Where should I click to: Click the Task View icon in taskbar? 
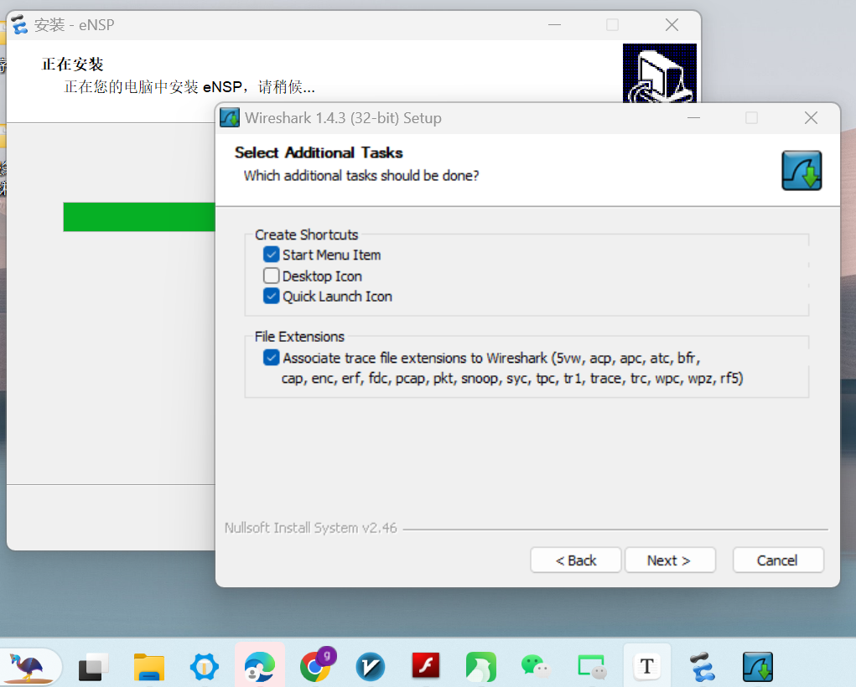pyautogui.click(x=94, y=667)
